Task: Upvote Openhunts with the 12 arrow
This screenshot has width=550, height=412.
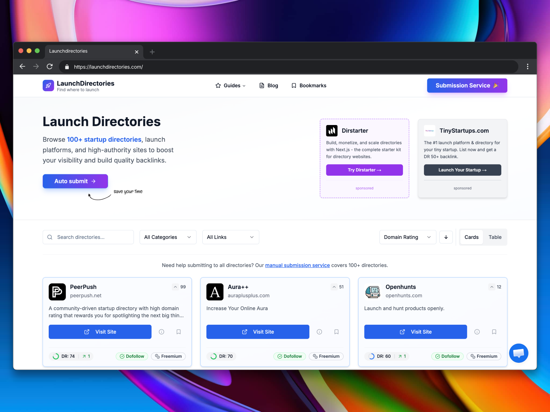Action: [492, 287]
